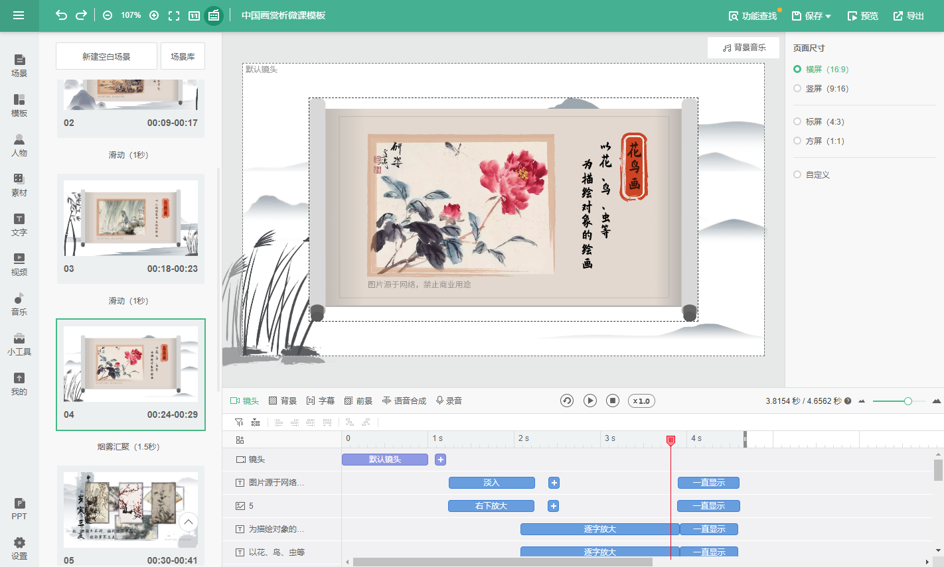This screenshot has height=567, width=944.
Task: Select 为描绘对象的 track row label
Action: click(x=276, y=529)
